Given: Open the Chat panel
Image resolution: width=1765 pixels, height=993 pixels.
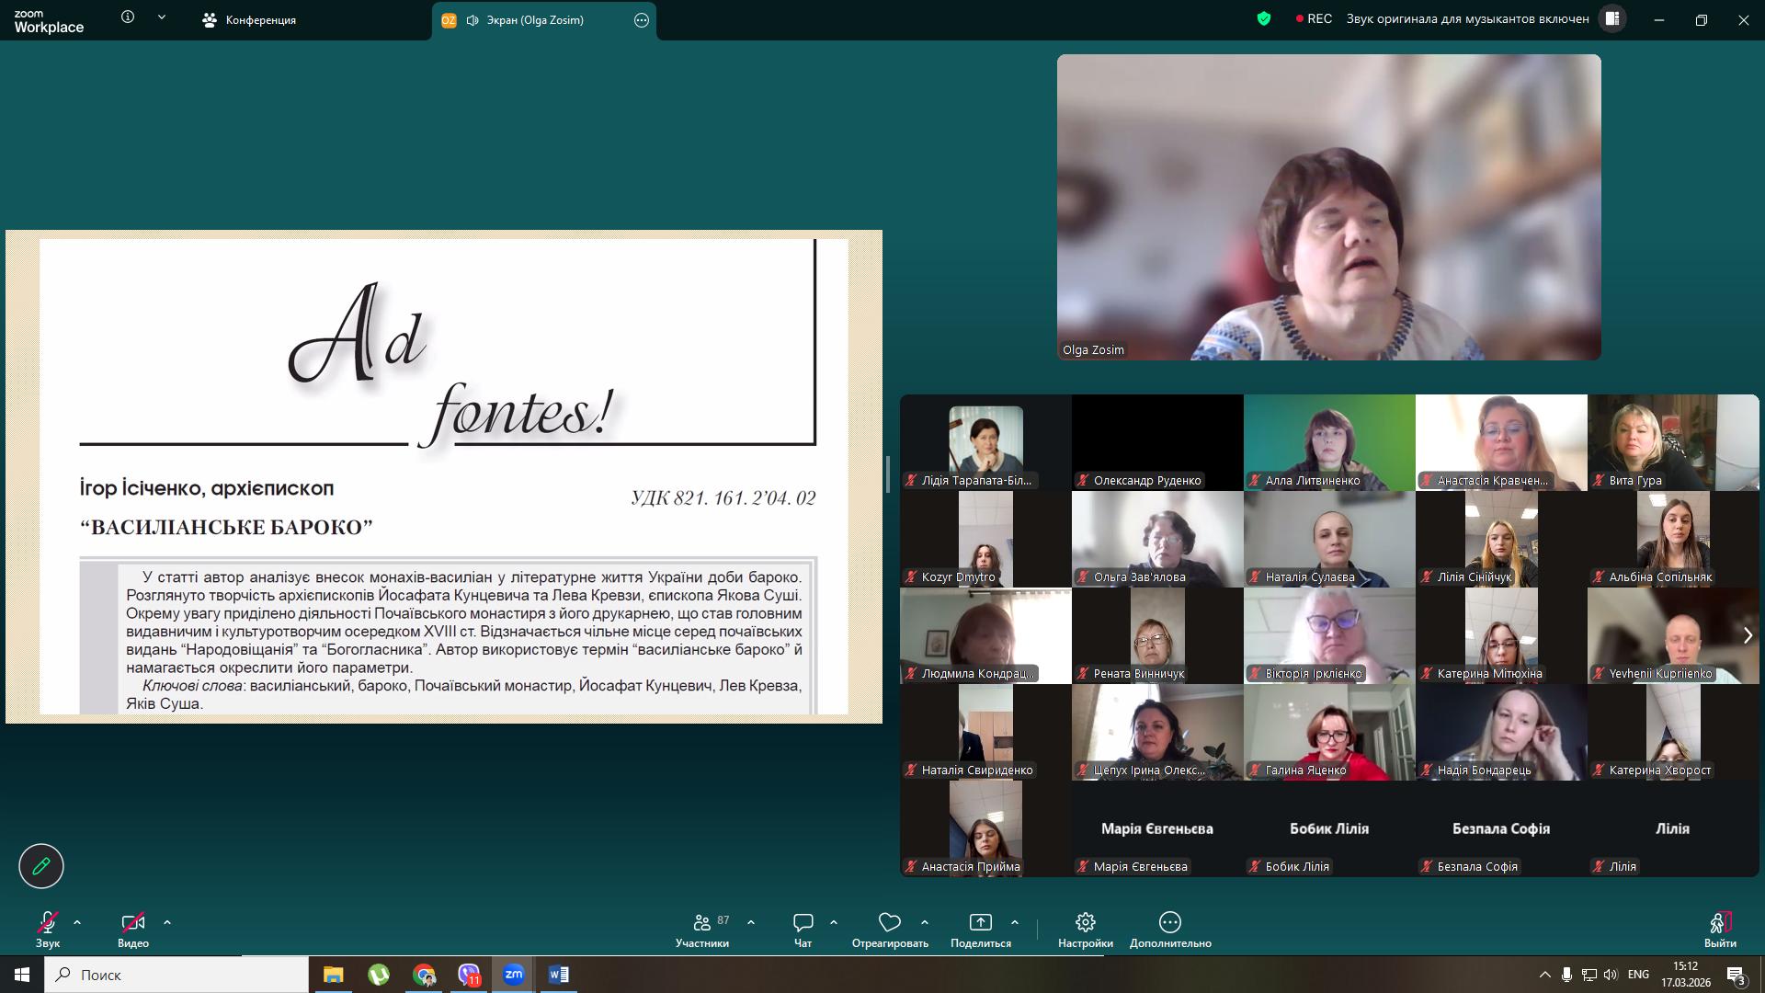Looking at the screenshot, I should [x=803, y=923].
